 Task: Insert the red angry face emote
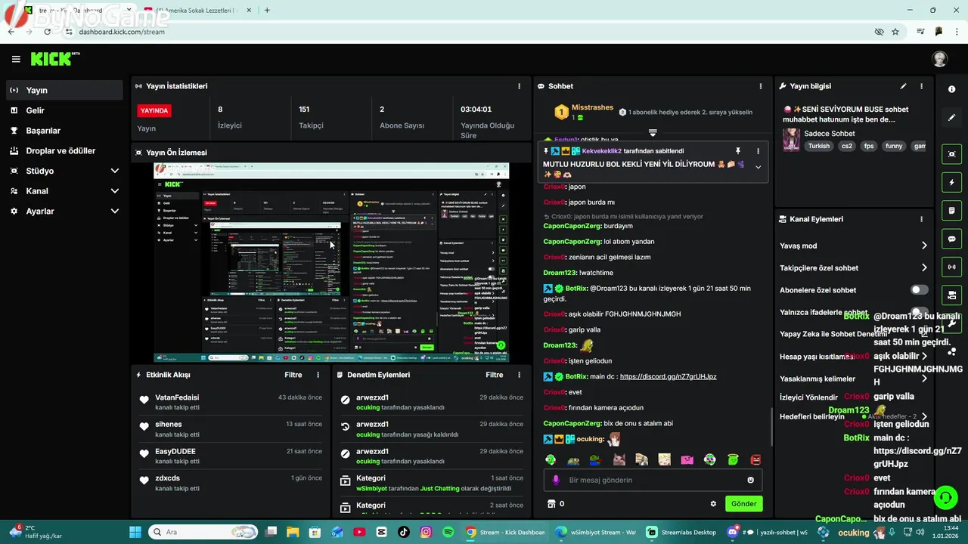(x=755, y=459)
